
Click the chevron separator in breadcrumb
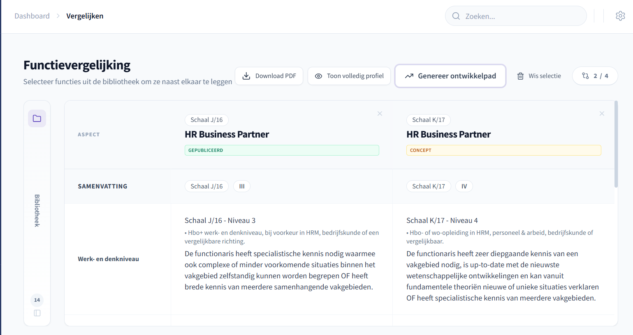(x=58, y=16)
